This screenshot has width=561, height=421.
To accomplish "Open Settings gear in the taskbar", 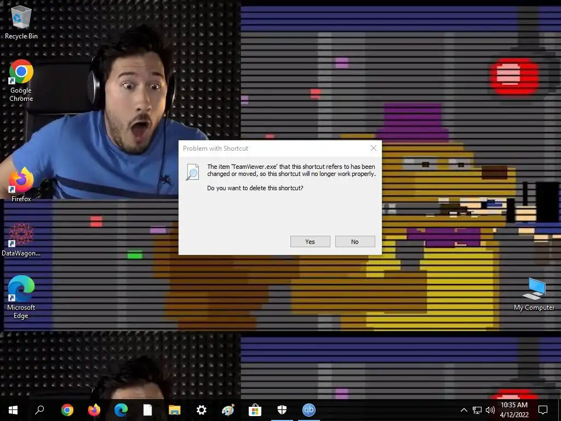I will pos(202,410).
